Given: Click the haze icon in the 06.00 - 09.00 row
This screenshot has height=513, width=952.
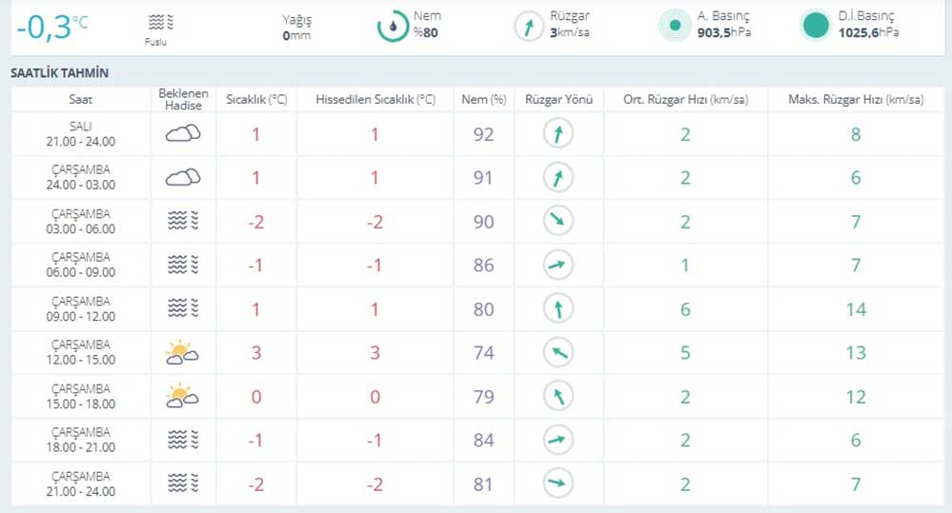Looking at the screenshot, I should tap(183, 266).
